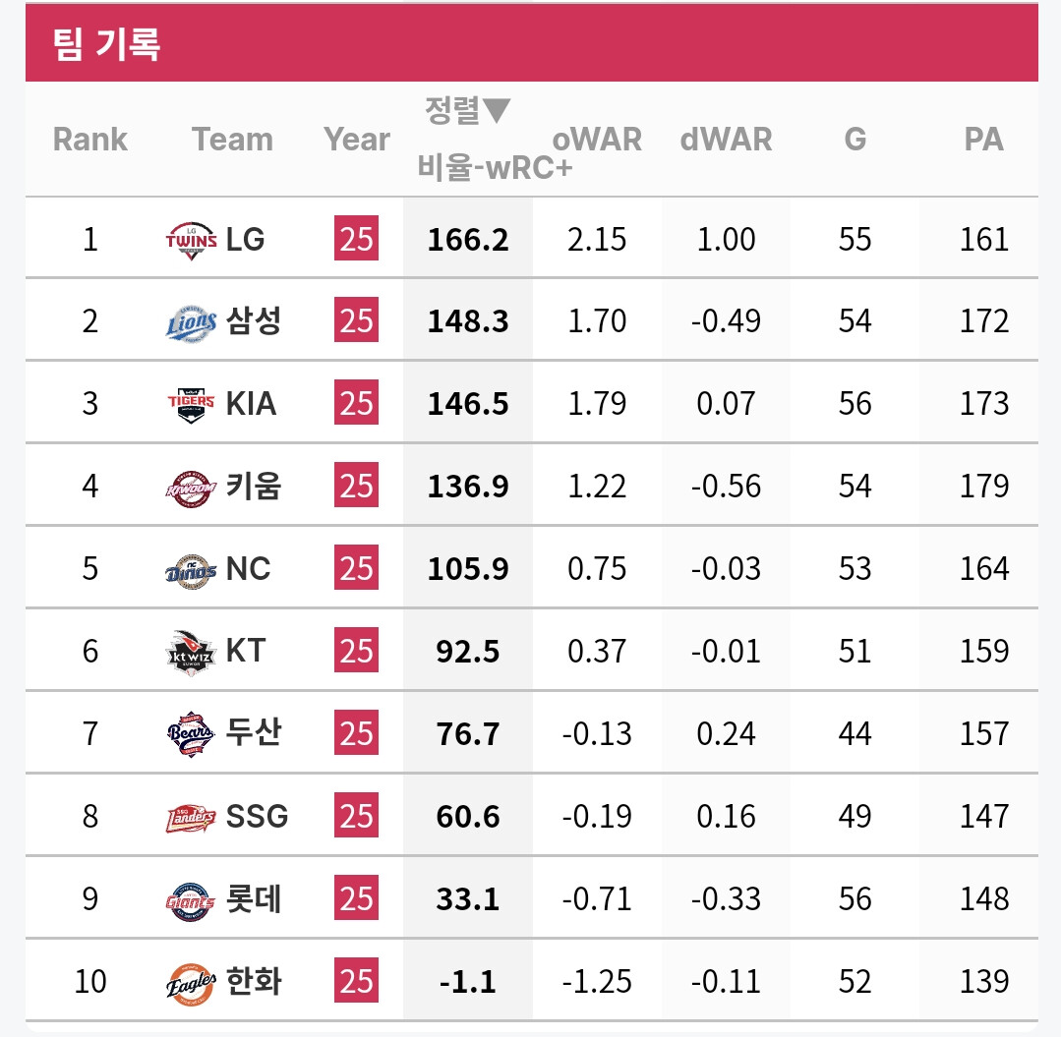
Task: Click the Hanwha Eagles team logo
Action: tap(192, 983)
